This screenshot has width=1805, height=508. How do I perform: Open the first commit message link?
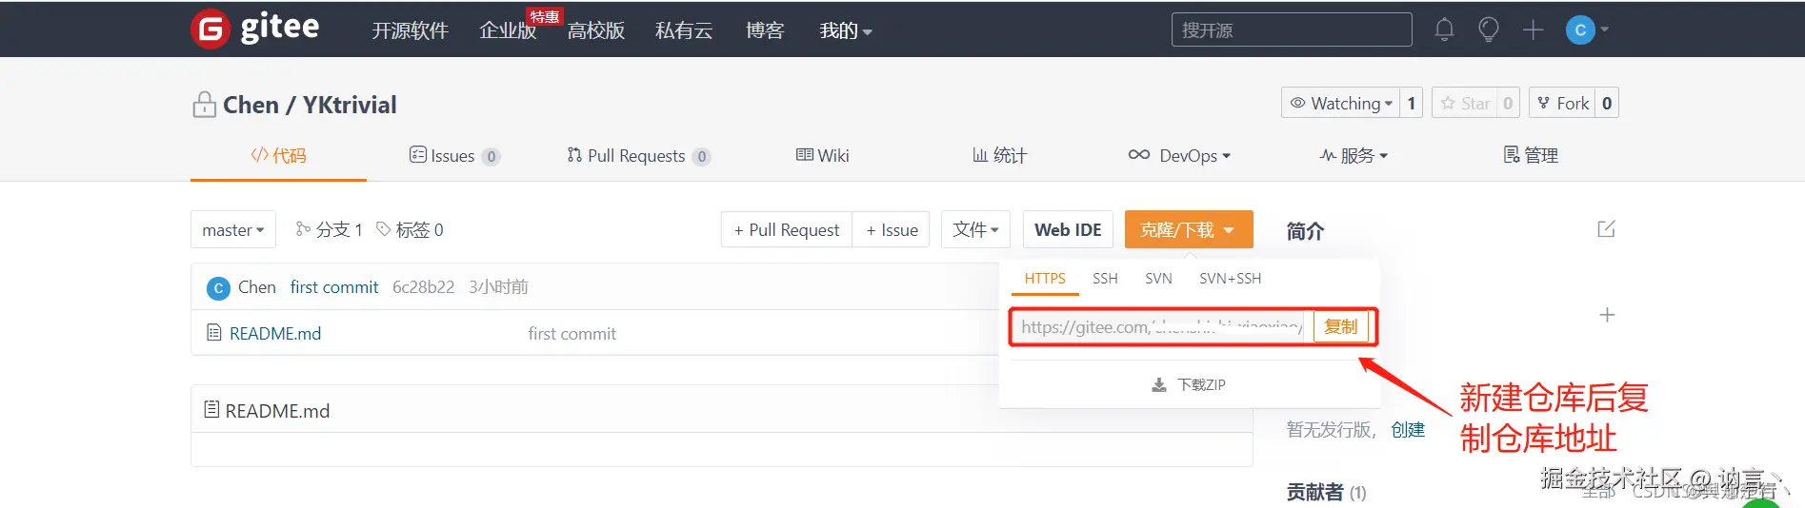[x=334, y=287]
